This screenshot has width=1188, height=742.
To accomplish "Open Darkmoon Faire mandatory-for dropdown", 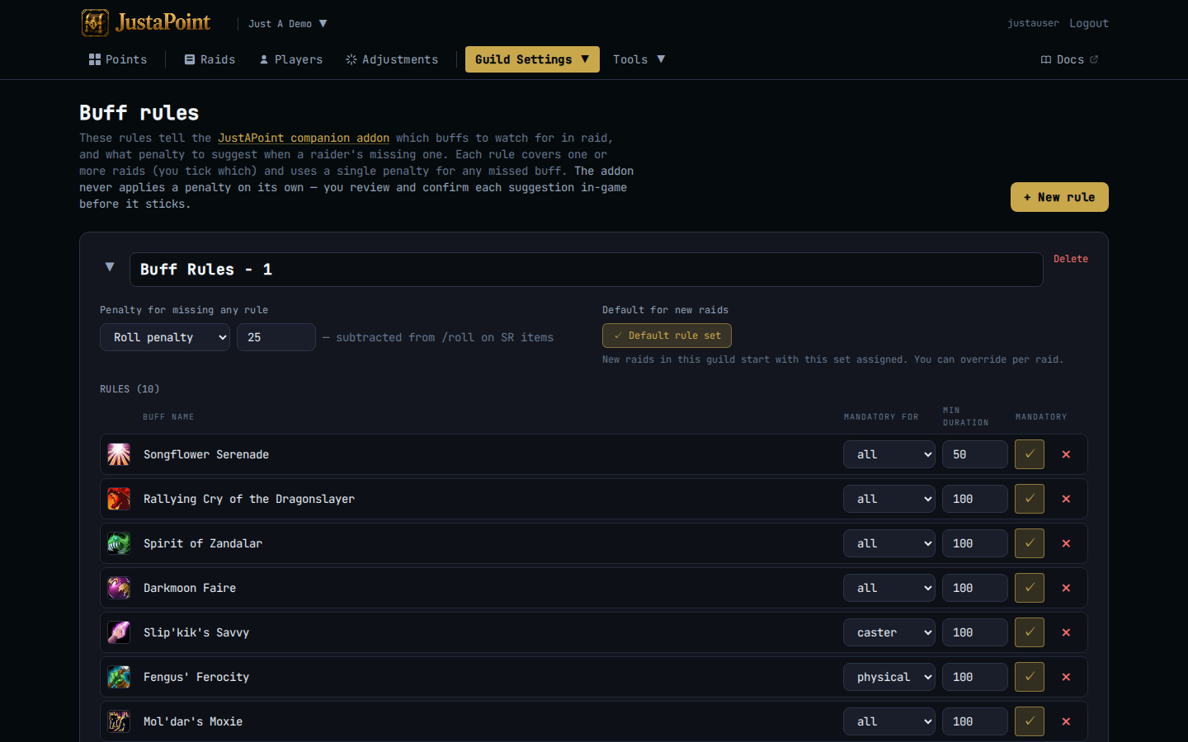I will pyautogui.click(x=889, y=588).
